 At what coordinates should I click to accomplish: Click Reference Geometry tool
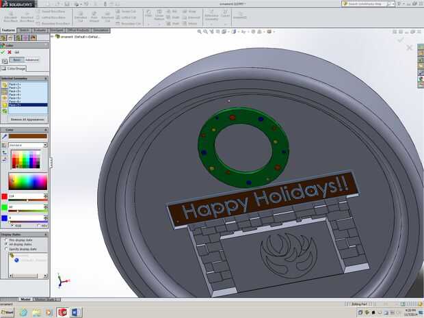point(211,15)
